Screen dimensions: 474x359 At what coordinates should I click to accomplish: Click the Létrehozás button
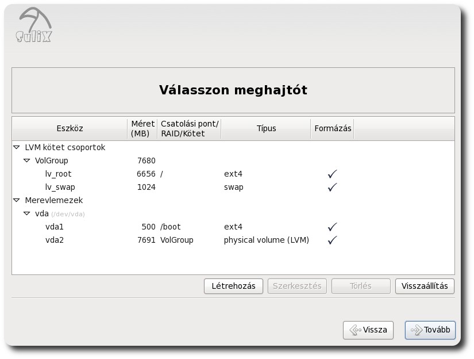coord(233,286)
